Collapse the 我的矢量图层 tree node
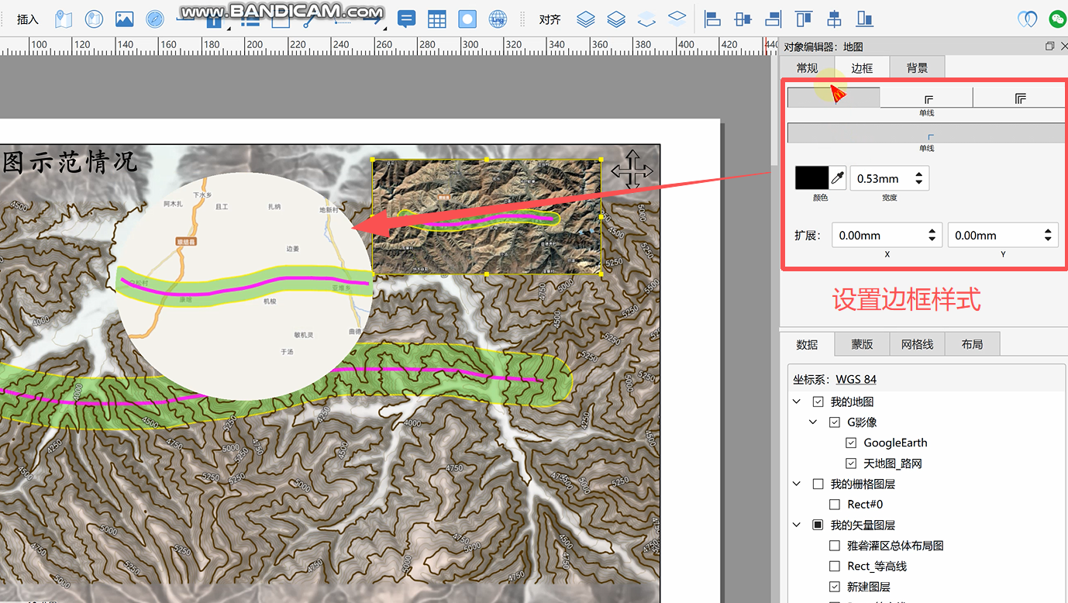The image size is (1068, 603). [797, 525]
